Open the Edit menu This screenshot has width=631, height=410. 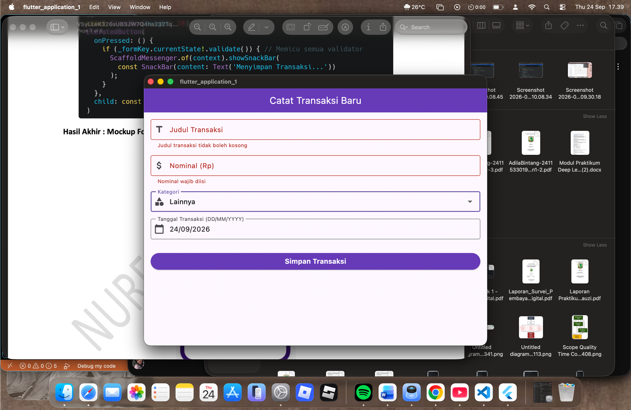(x=94, y=7)
